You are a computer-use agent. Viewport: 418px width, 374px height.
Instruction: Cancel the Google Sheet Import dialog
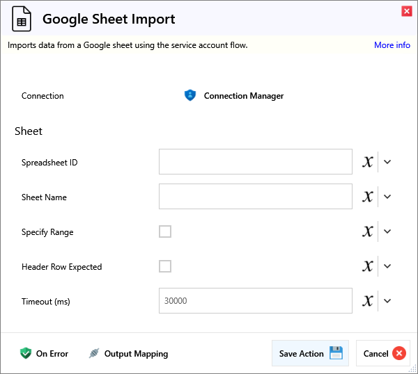tap(384, 354)
